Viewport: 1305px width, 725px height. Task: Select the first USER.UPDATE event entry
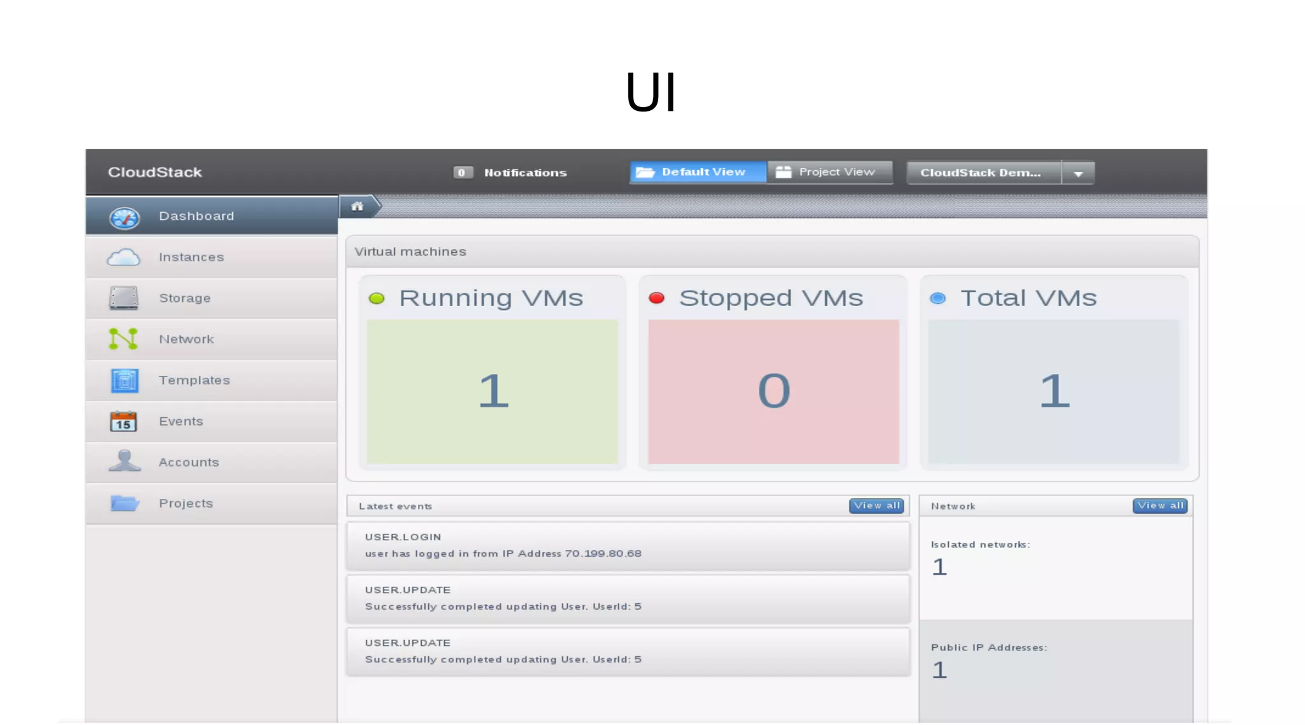click(628, 598)
